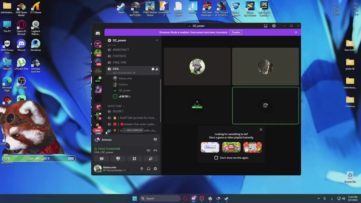The height and width of the screenshot is (203, 361).
Task: Create invite for the FIFA channel
Action: 157,69
